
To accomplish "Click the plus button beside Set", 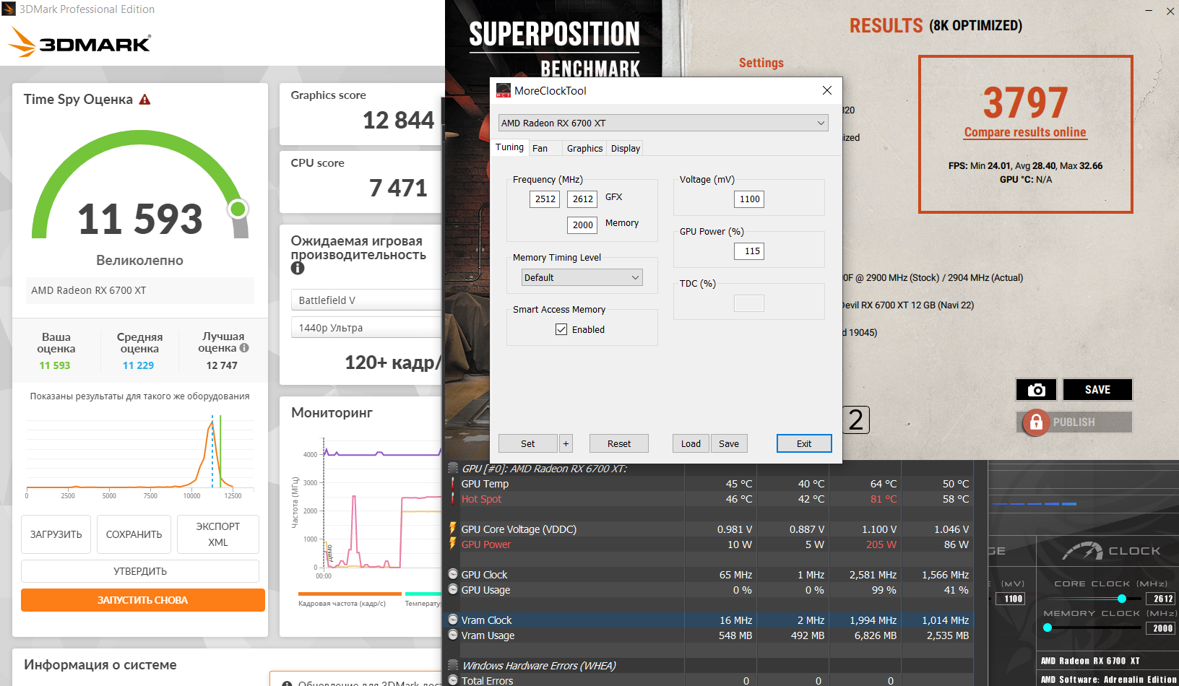I will point(566,443).
